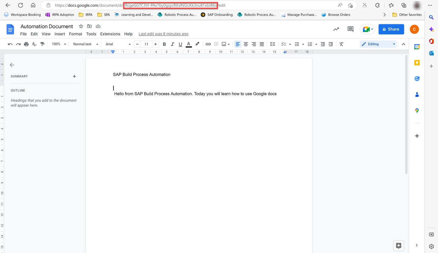Viewport: 438px width, 253px height.
Task: Expand the checklist options arrow
Action: 290,44
